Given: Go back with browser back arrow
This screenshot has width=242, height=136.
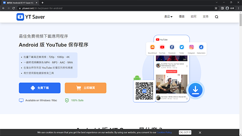Looking at the screenshot, I should [3, 8].
